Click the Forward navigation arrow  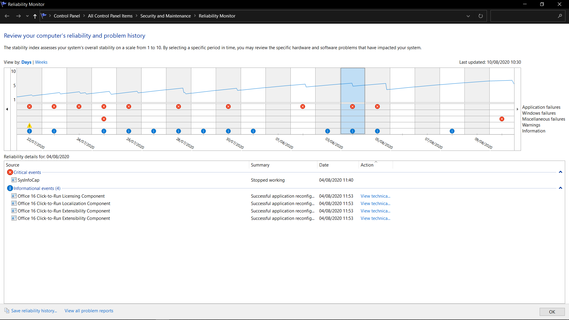tap(18, 16)
